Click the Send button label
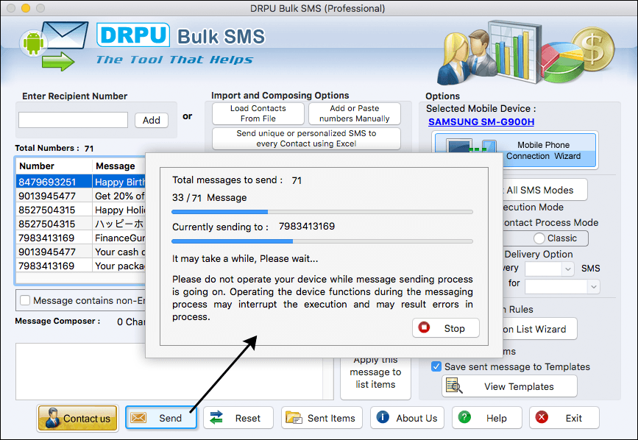The height and width of the screenshot is (440, 638). pos(170,418)
